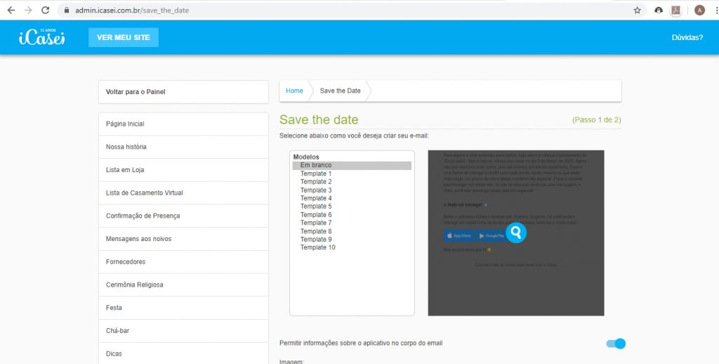Click the incognito-style extension icon

(x=659, y=10)
